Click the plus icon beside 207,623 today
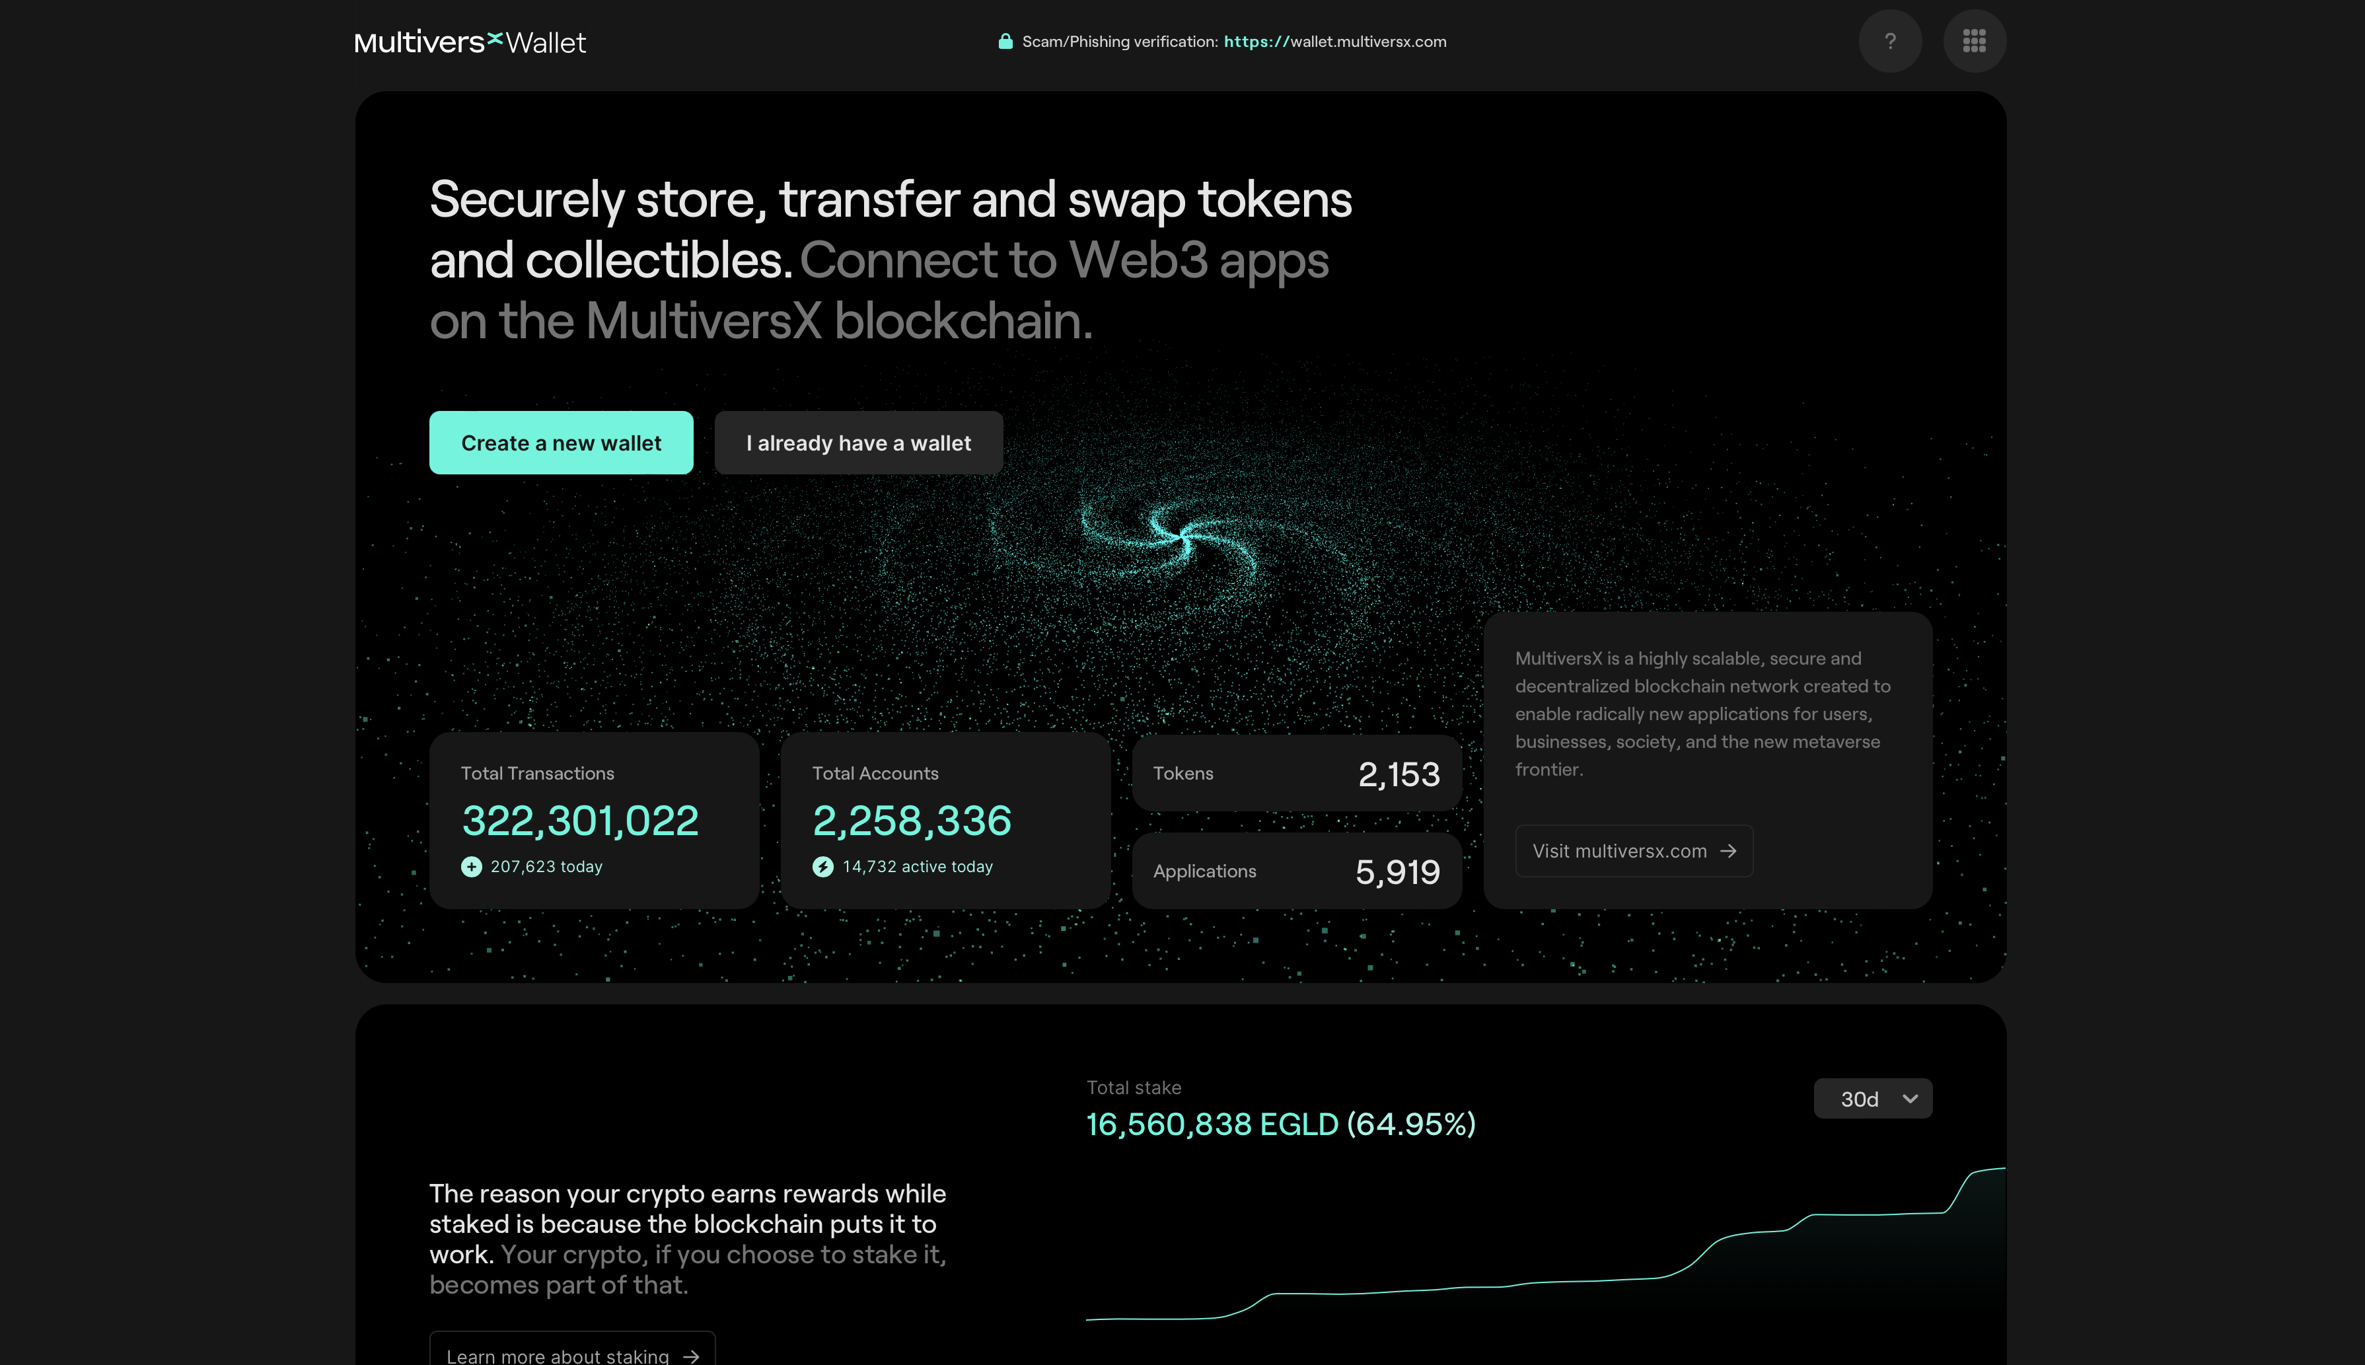The width and height of the screenshot is (2365, 1365). [x=472, y=866]
